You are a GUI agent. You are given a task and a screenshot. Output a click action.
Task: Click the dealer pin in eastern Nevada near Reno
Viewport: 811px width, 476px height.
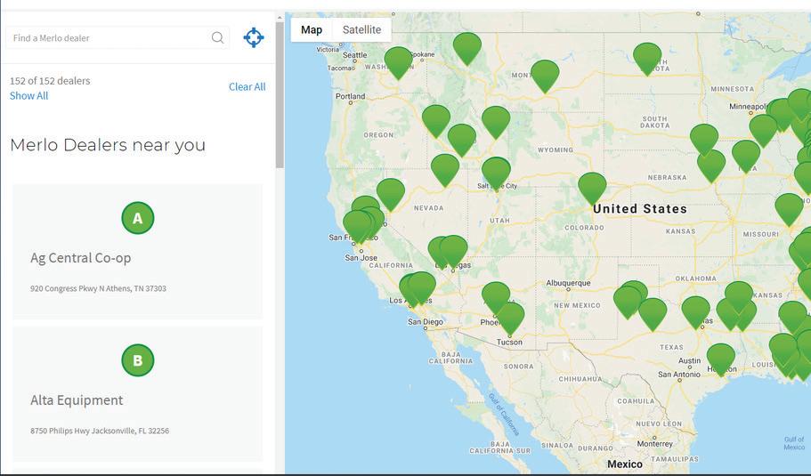tap(391, 196)
